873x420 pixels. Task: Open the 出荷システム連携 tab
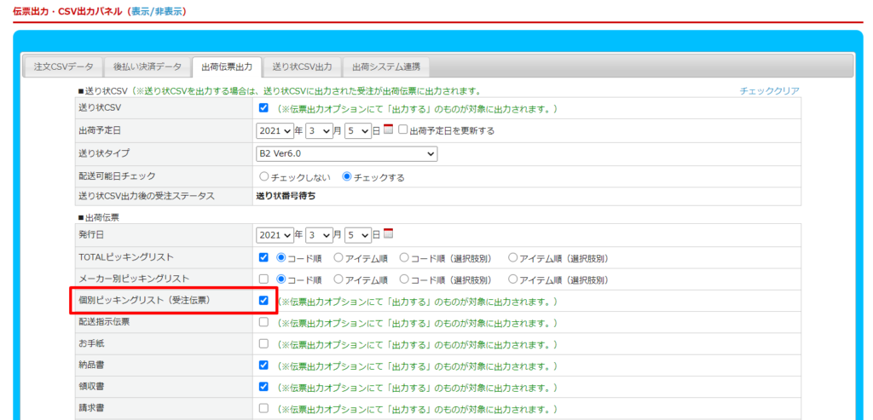tap(385, 66)
